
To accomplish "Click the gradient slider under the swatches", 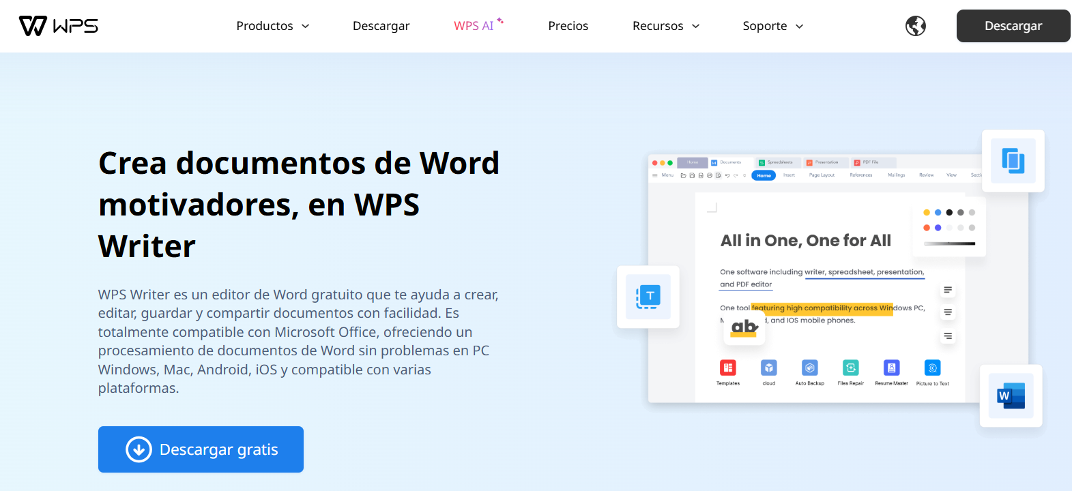I will point(949,243).
